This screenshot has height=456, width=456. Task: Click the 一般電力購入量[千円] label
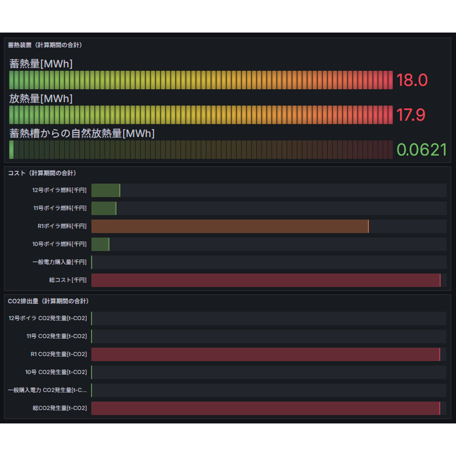pos(59,262)
